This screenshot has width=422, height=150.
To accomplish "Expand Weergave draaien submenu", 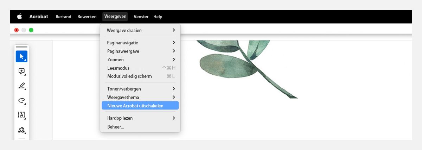I will [x=140, y=30].
